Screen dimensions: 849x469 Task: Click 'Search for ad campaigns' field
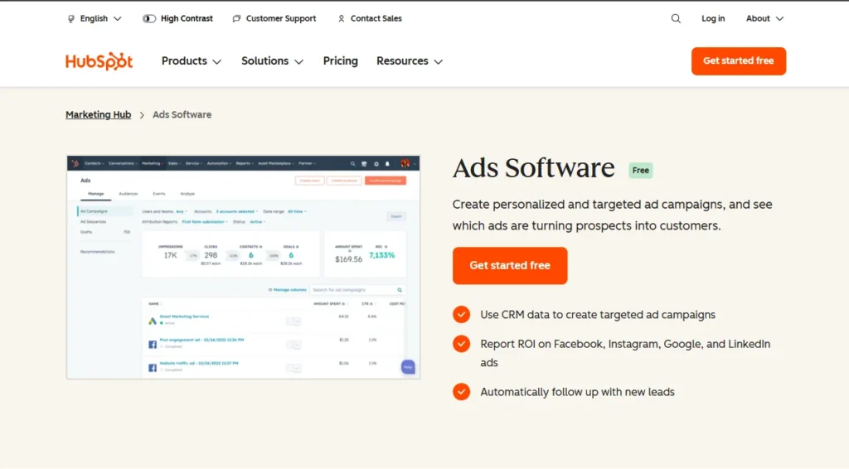357,290
